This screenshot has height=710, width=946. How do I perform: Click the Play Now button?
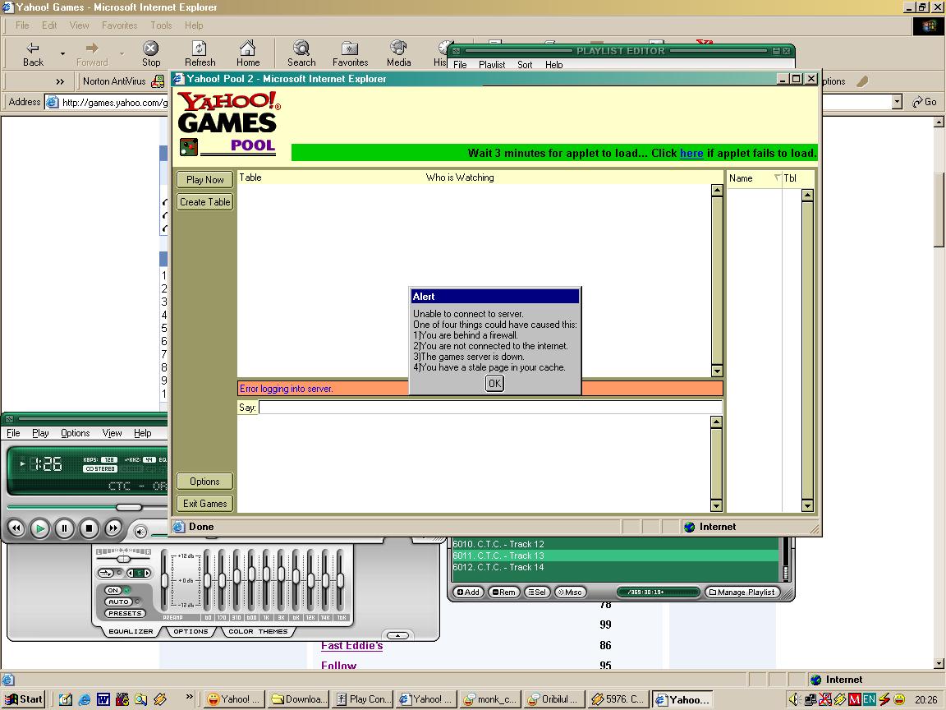point(205,179)
